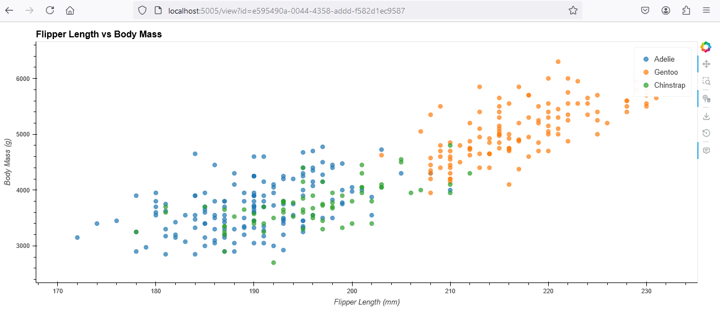Screen dimensions: 720x317
Task: Go back in browser history
Action: tap(10, 10)
